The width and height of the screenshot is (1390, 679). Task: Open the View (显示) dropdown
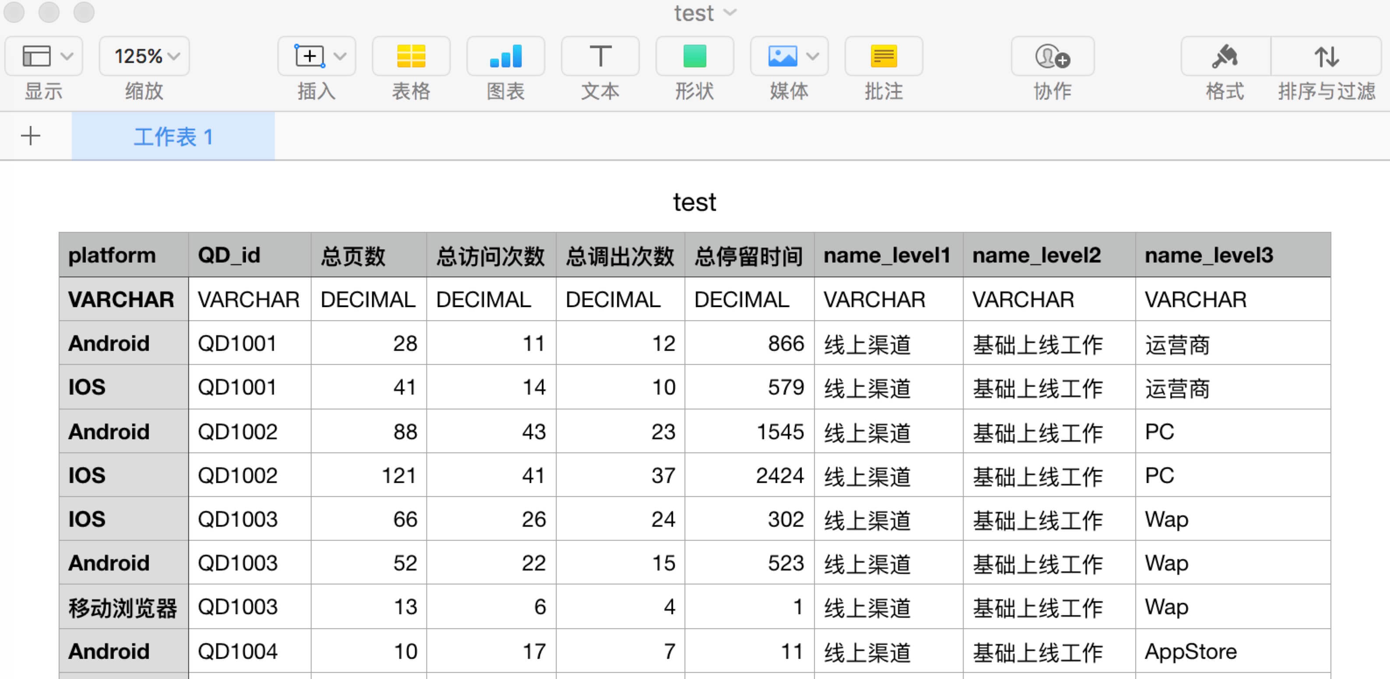click(44, 56)
